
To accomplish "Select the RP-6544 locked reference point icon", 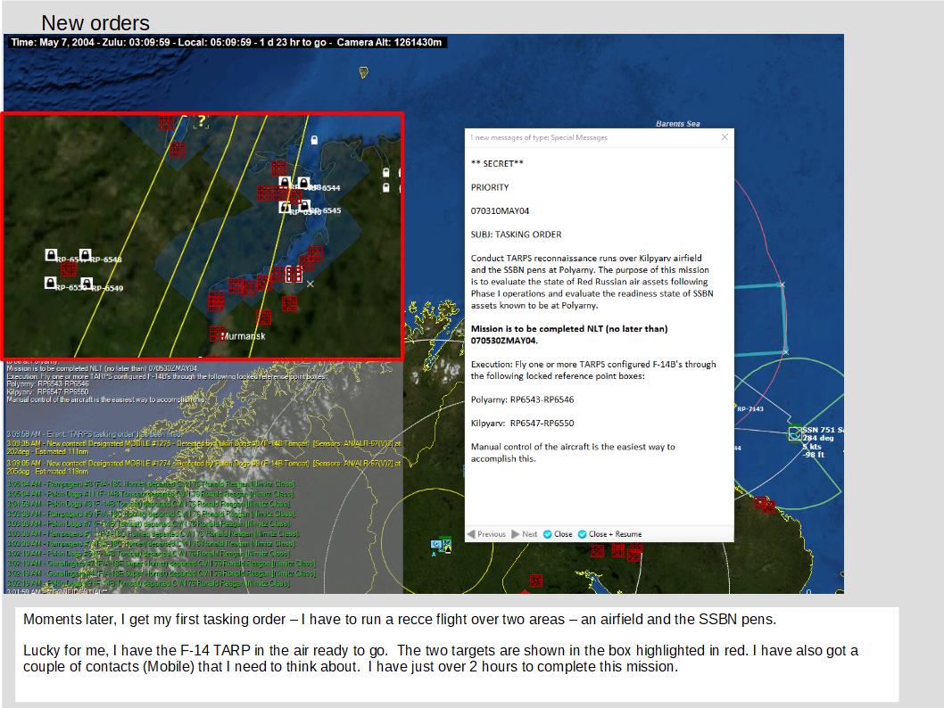I will [x=303, y=182].
